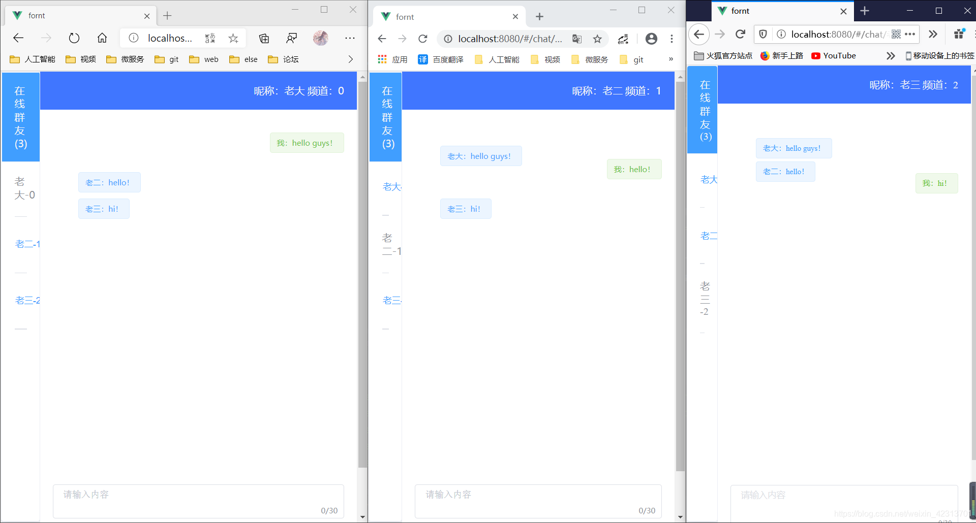Click the Baidu Translate icon in Chrome bookmarks bar
Viewport: 976px width, 523px height.
click(422, 59)
